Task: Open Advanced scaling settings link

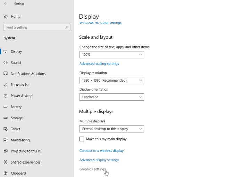Action: click(99, 64)
